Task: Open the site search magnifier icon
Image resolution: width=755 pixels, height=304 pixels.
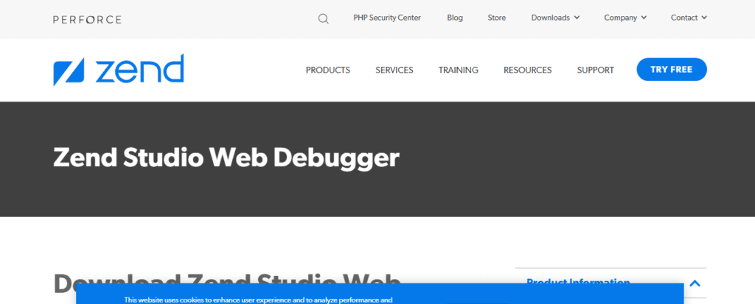Action: [x=324, y=18]
